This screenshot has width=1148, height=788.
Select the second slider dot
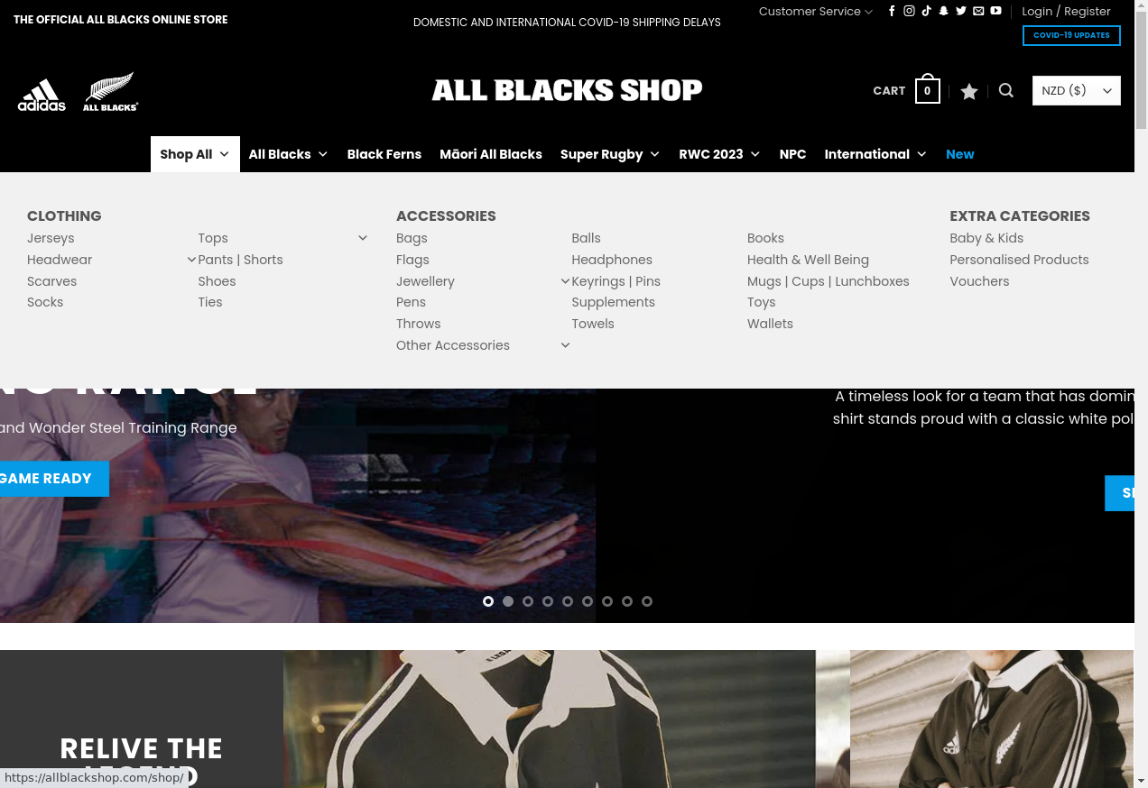pos(508,601)
